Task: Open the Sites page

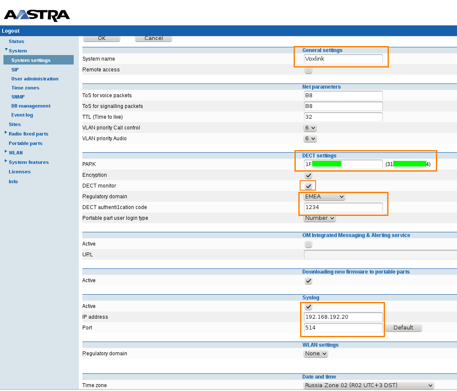Action: (15, 124)
